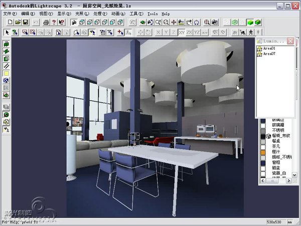Screen dimensions: 301x226
Task: Open the 显示(D) menu
Action: tap(64, 14)
